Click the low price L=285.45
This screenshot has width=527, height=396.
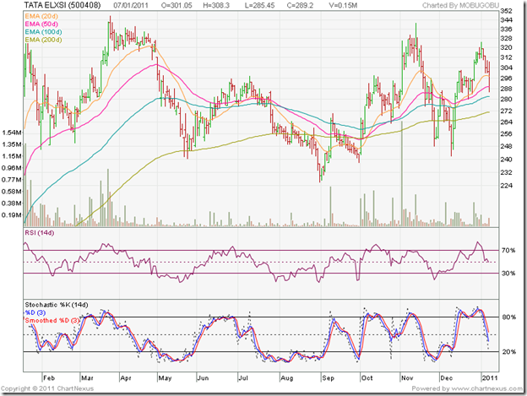259,5
